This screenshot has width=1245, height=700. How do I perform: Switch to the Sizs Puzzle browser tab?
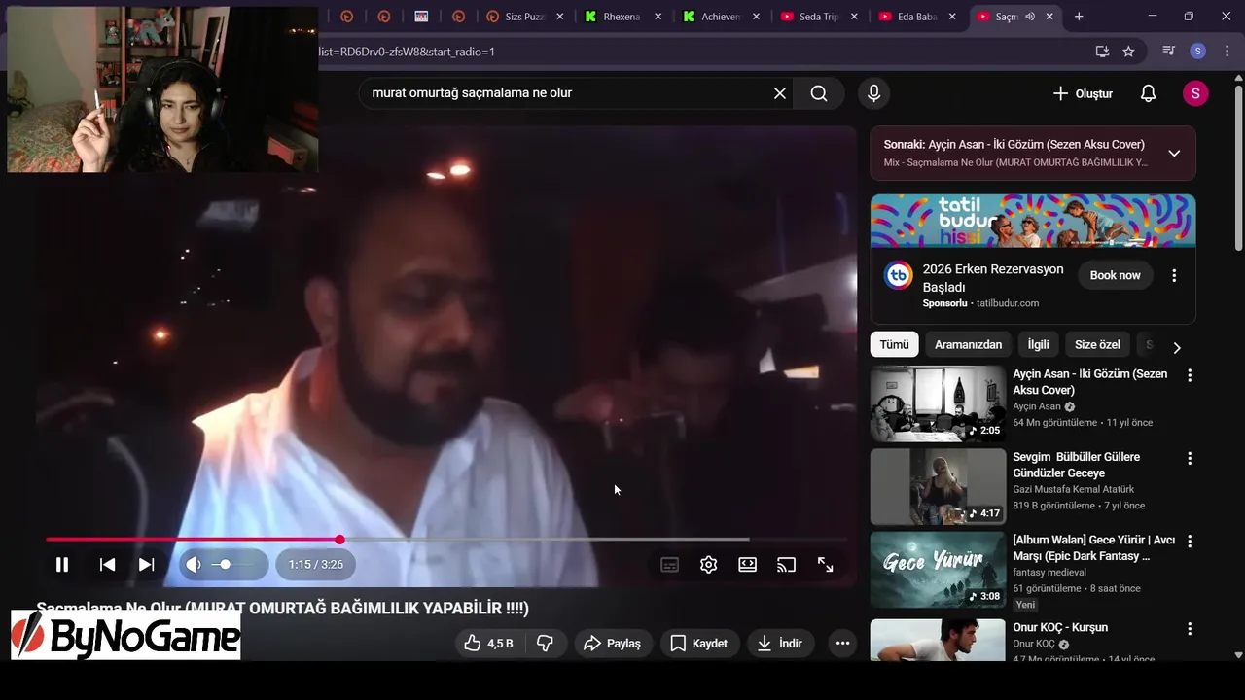(523, 17)
